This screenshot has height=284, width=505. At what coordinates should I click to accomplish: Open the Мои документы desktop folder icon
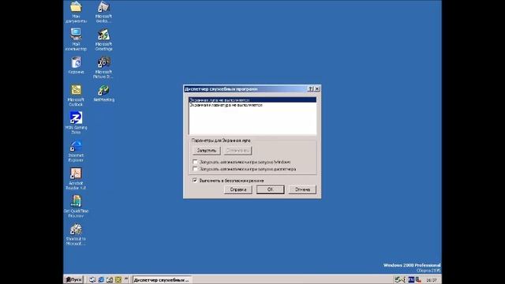(76, 12)
